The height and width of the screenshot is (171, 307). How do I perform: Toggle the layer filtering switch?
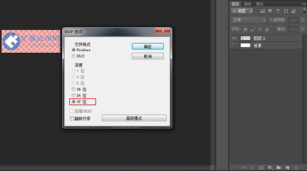tap(305, 11)
